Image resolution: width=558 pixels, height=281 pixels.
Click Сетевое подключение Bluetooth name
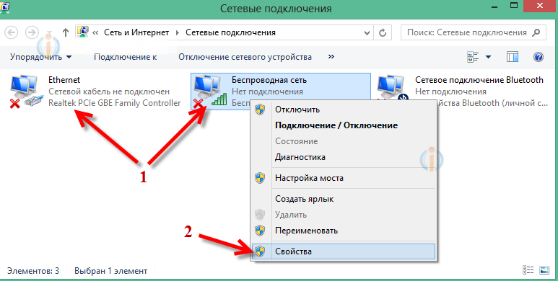click(479, 80)
